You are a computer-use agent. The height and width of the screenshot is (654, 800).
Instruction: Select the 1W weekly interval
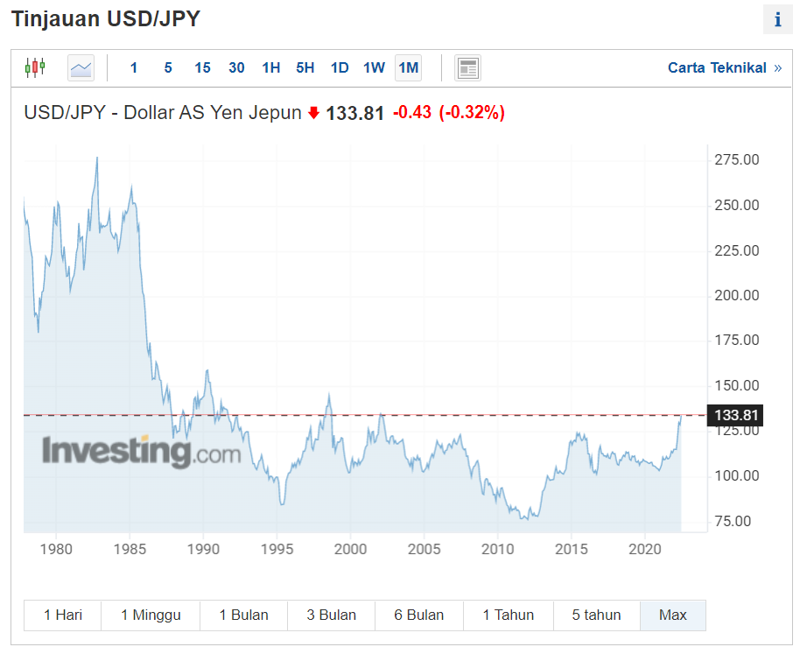point(374,67)
